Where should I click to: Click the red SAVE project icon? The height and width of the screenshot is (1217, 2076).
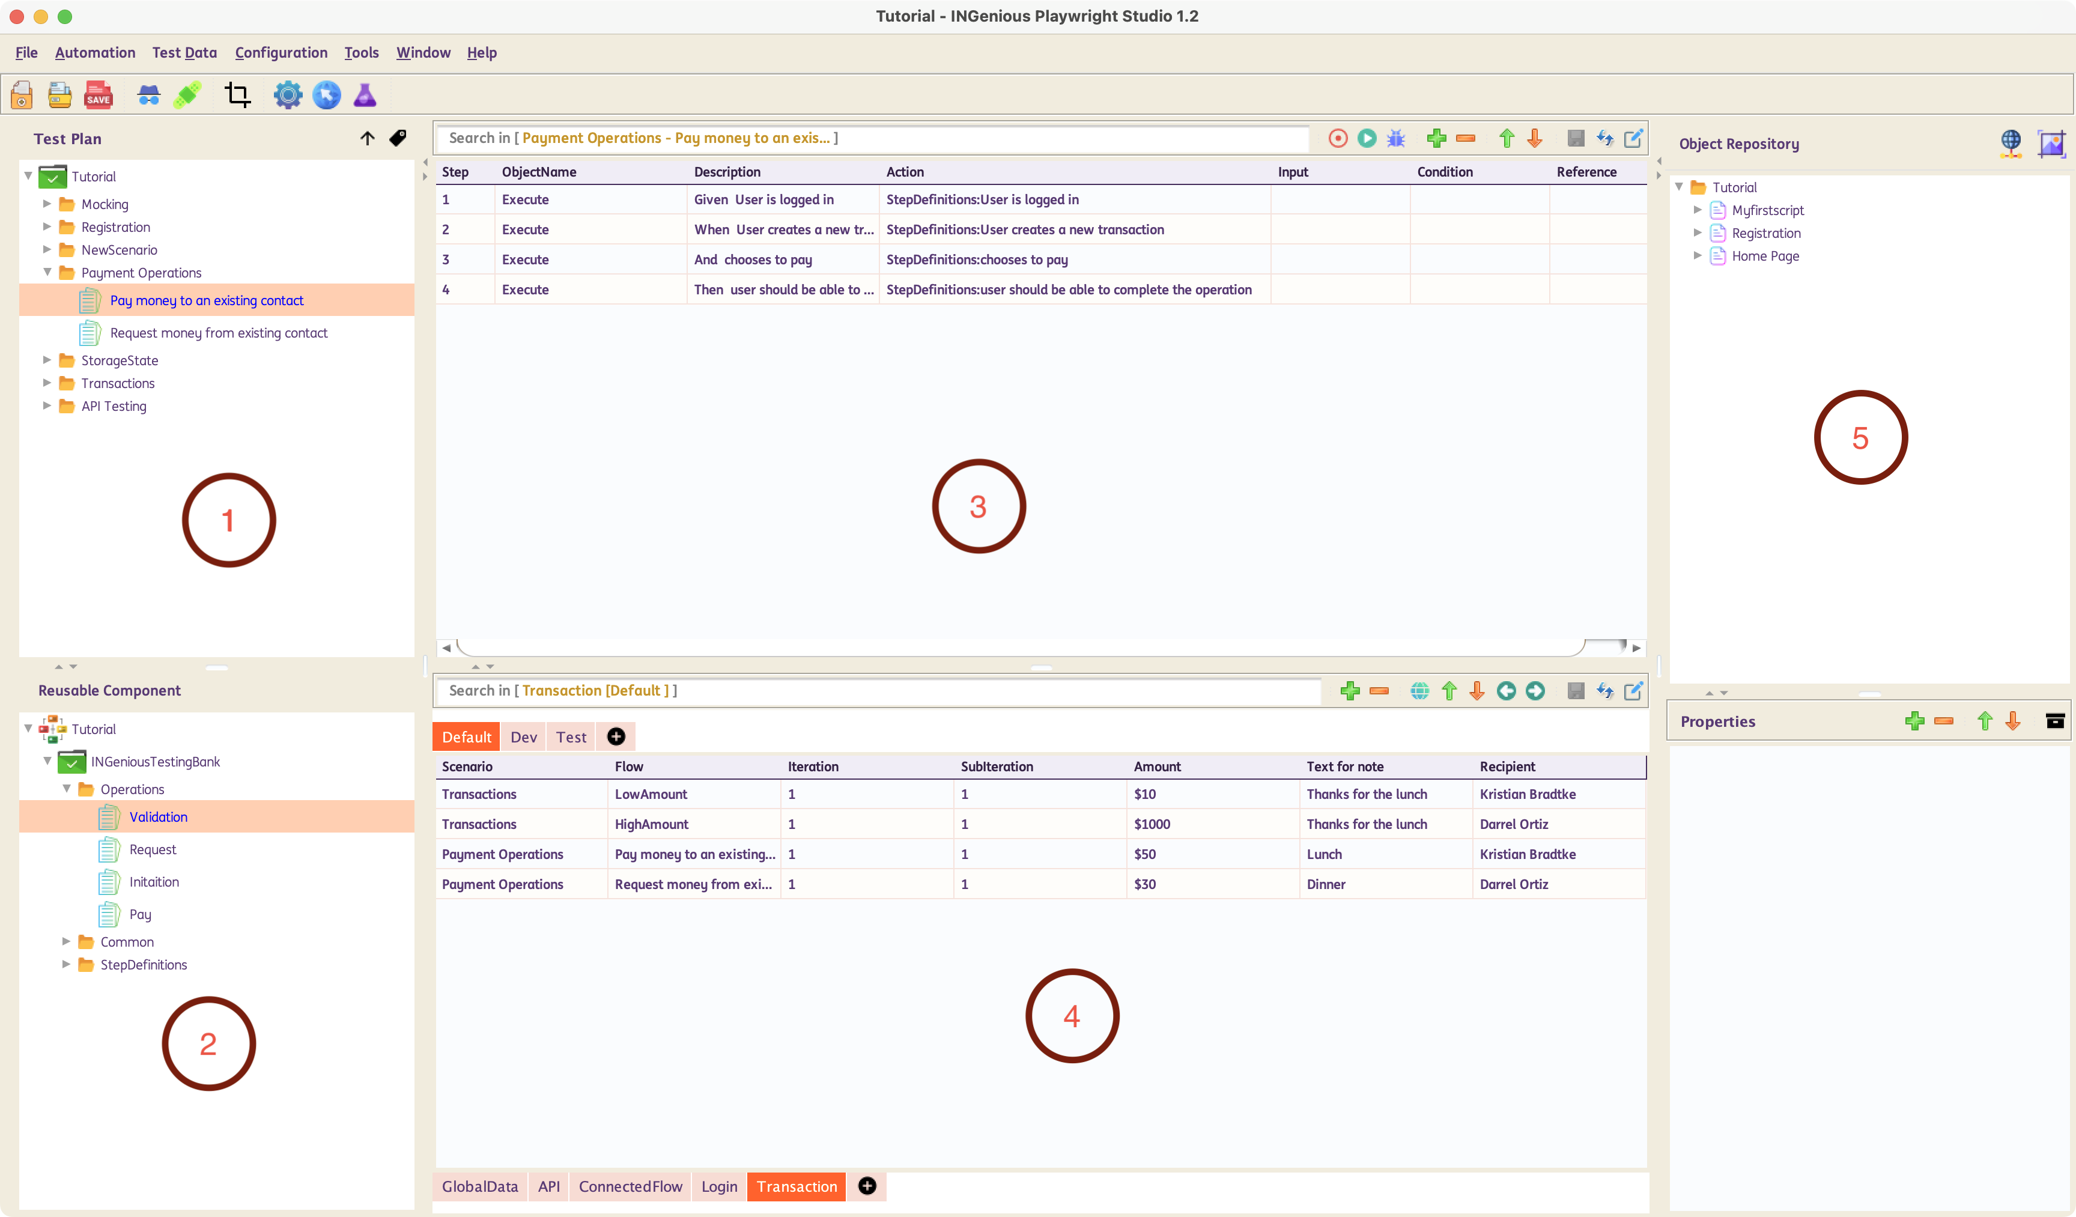(98, 95)
